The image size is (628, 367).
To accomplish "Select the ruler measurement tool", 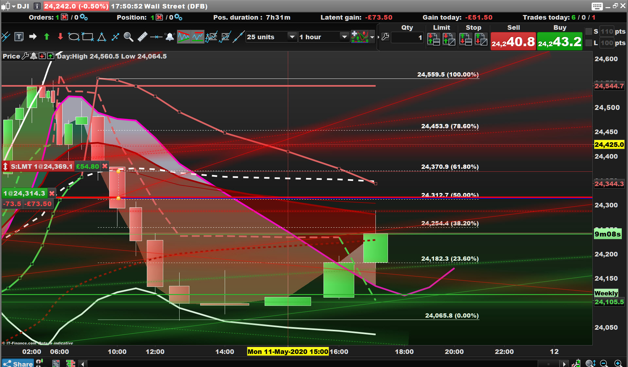I will [142, 37].
